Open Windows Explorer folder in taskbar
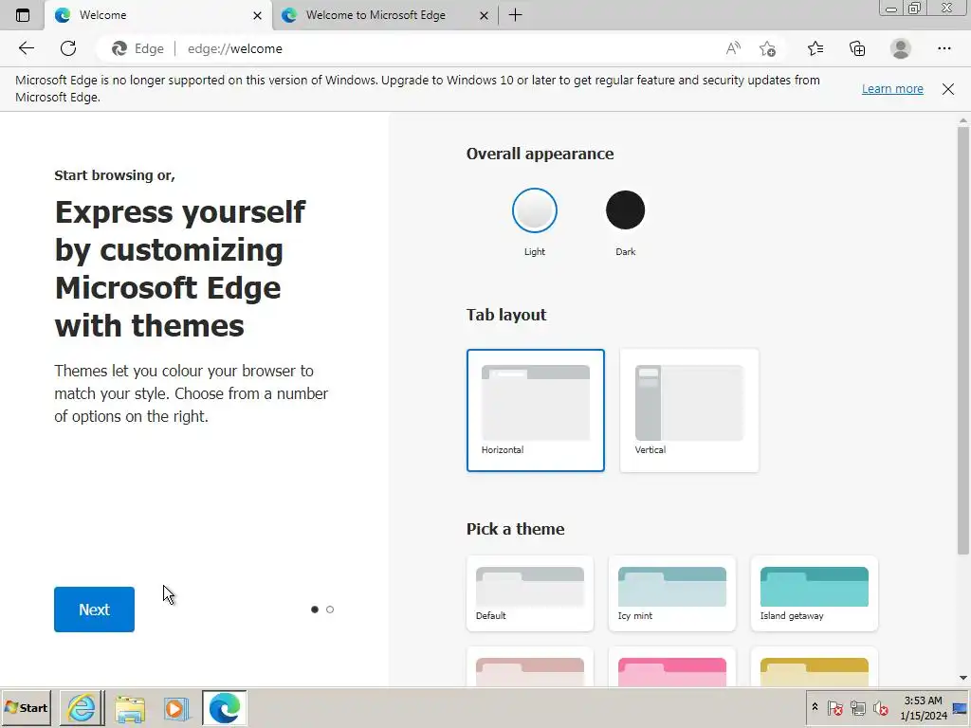The height and width of the screenshot is (728, 971). (x=130, y=707)
